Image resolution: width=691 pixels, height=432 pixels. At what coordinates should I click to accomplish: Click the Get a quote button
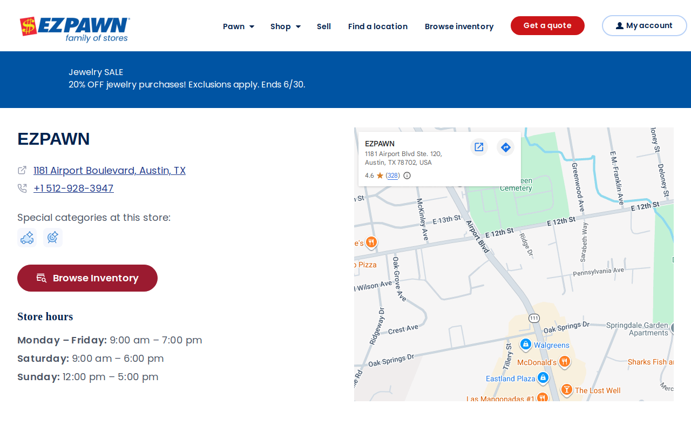(547, 25)
